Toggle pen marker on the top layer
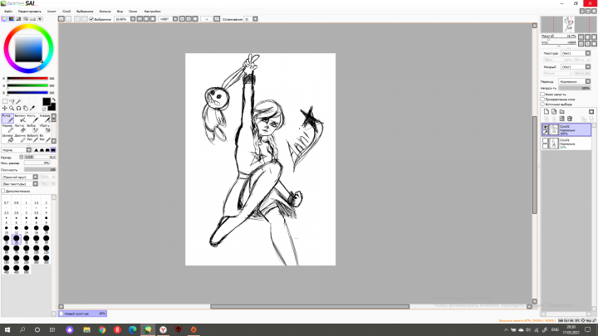 coord(546,132)
